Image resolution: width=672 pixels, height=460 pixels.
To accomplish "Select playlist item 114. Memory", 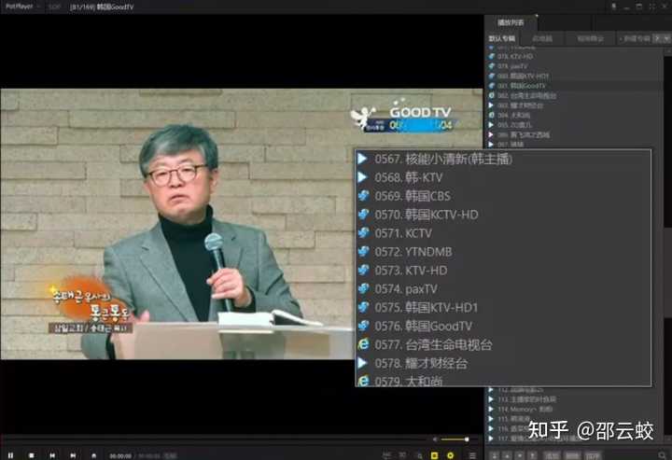I will 574,410.
